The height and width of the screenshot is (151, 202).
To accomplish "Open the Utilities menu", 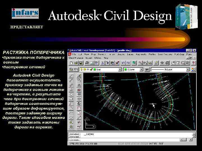I will tap(98, 58).
